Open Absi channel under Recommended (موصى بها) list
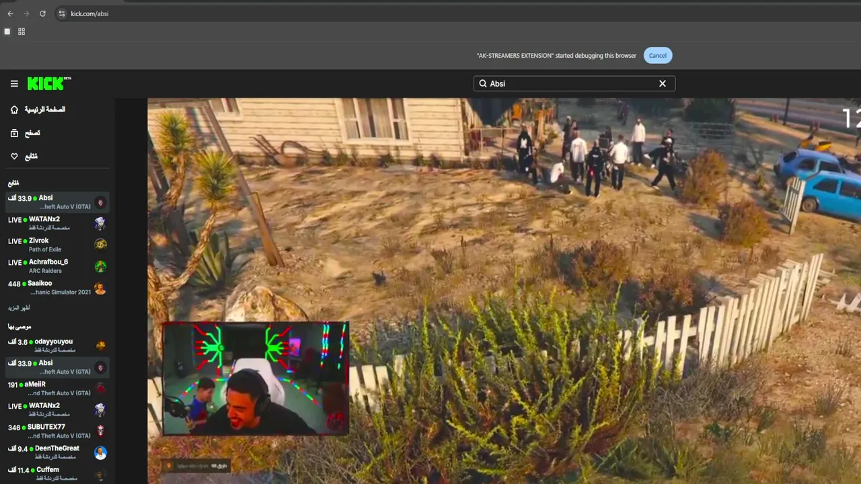 [x=57, y=367]
